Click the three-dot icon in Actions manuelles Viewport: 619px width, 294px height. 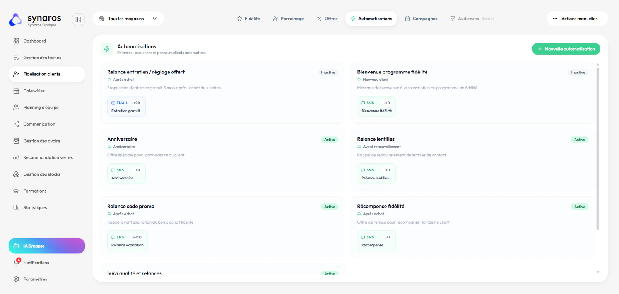tap(555, 19)
